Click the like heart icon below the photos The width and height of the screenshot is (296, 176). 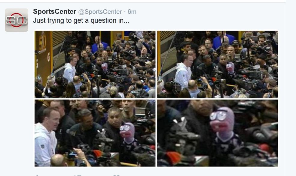pos(117,175)
